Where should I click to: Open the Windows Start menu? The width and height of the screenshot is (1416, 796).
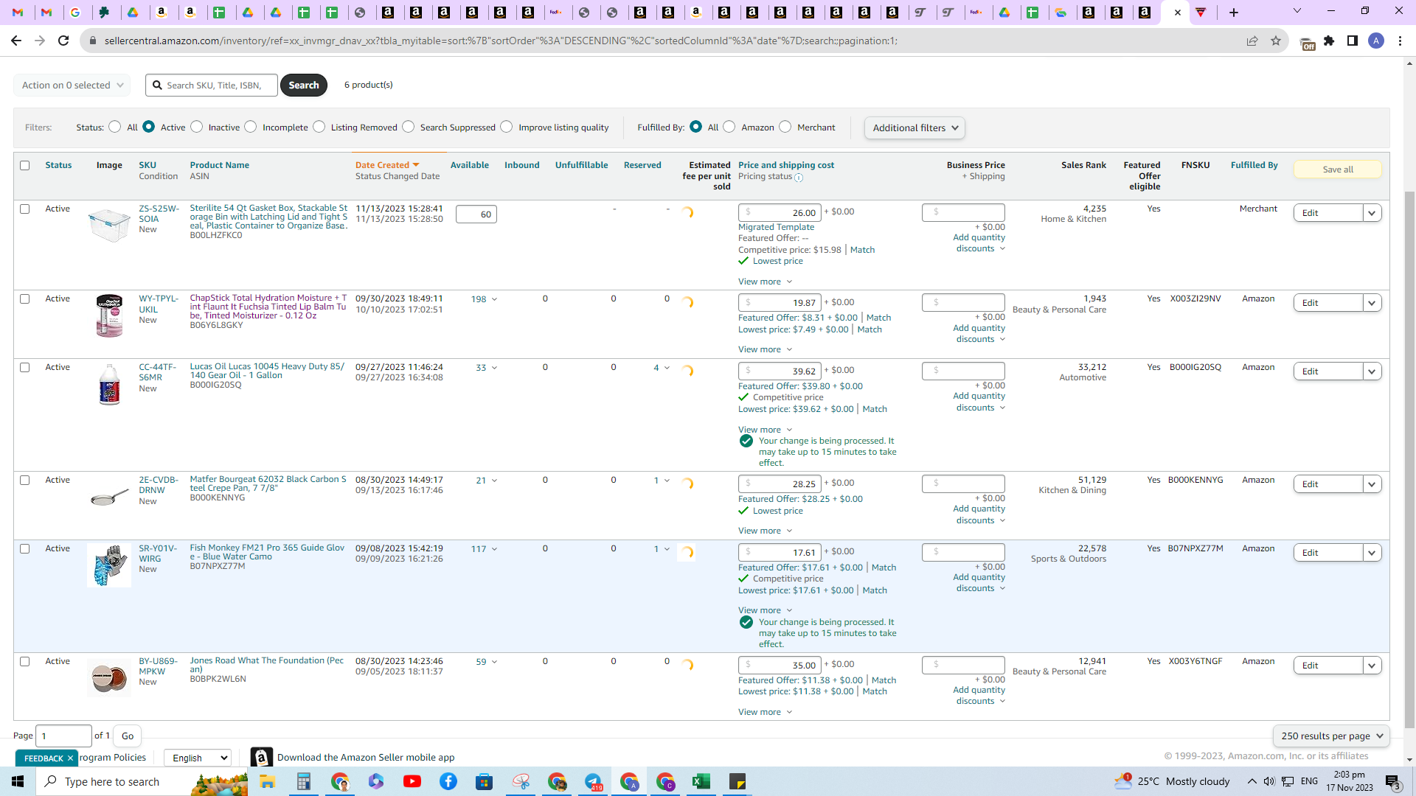[x=18, y=781]
